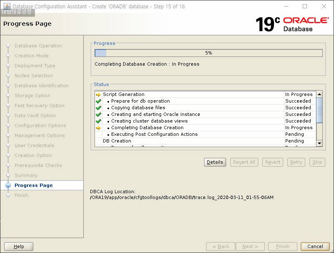This screenshot has width=334, height=253.
Task: Click the 'Completing Database Creation : In Progress' message
Action: (147, 64)
